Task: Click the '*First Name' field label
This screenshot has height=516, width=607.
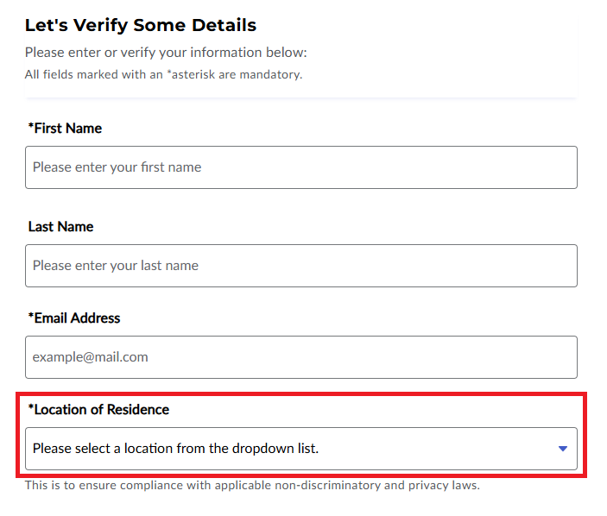Action: click(66, 129)
